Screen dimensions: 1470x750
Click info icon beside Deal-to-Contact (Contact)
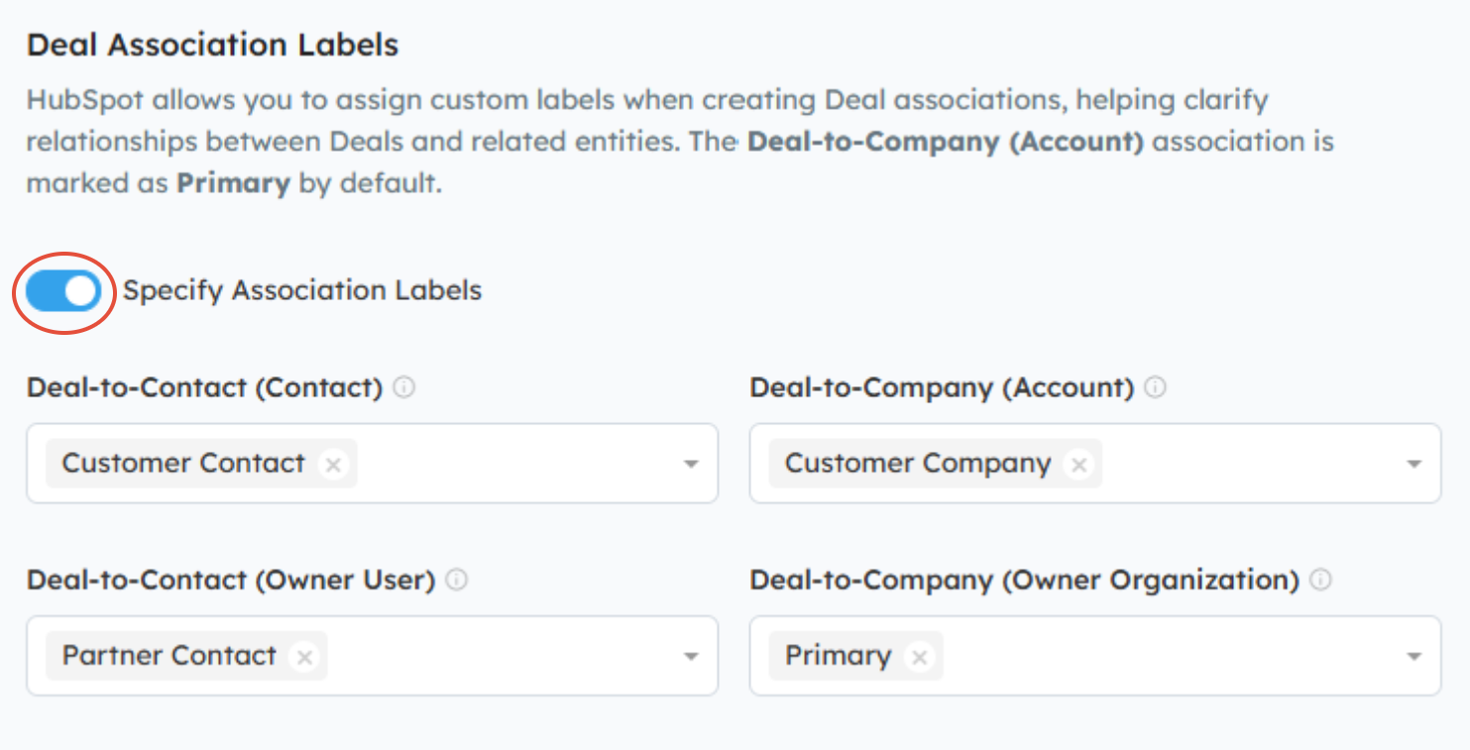(403, 387)
